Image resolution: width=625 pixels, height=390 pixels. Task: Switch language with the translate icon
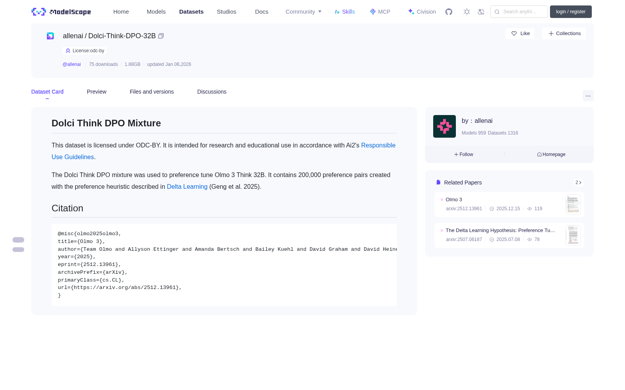click(481, 12)
